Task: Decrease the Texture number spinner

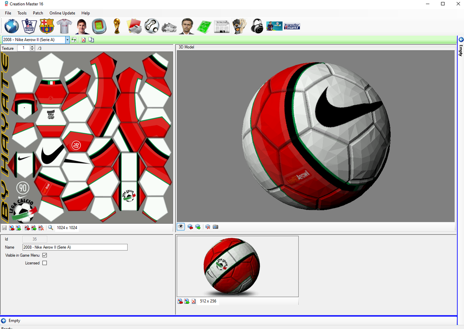Action: tap(32, 50)
